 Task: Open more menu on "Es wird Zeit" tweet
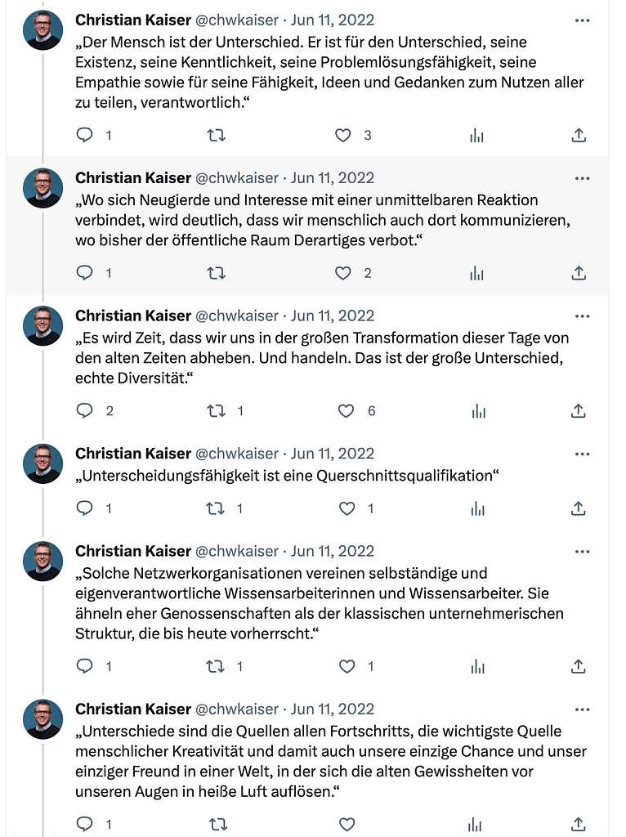click(582, 316)
